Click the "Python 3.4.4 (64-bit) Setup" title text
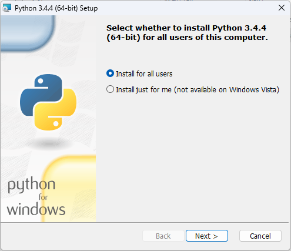Image resolution: width=291 pixels, height=251 pixels. 56,8
